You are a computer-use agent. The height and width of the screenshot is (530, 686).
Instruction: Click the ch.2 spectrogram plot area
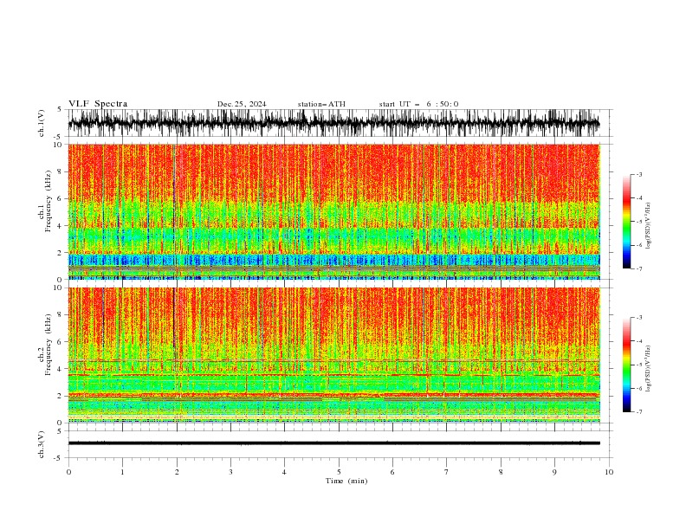point(333,355)
